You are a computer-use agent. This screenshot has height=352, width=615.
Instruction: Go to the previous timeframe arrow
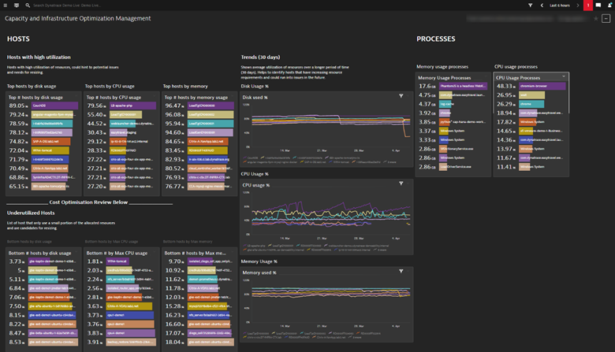pyautogui.click(x=542, y=5)
